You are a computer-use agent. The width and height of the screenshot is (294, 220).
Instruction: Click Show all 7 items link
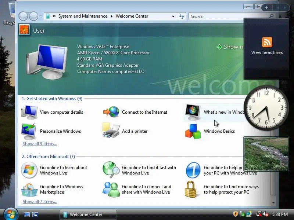tap(40, 202)
